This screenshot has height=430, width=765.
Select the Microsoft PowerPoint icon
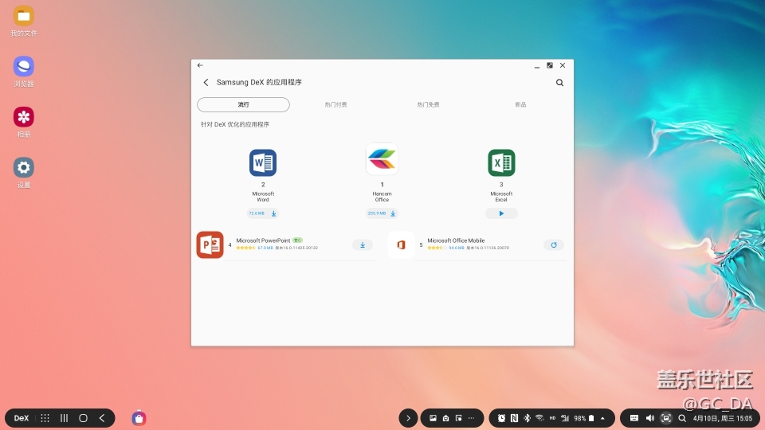coord(210,244)
